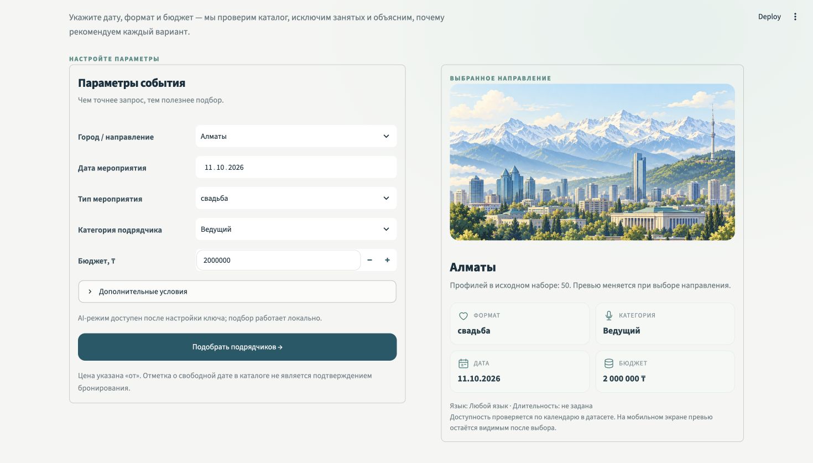Click the chevron arrow in Алматы dropdown
The height and width of the screenshot is (463, 813).
tap(386, 136)
